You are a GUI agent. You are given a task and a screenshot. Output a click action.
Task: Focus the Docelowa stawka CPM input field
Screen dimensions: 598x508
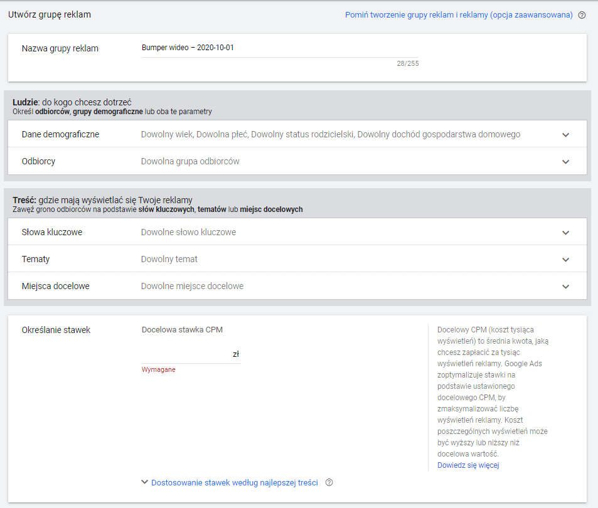point(186,354)
